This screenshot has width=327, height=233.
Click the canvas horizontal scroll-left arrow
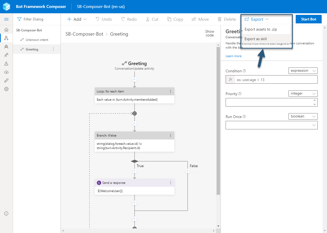pyautogui.click(x=62, y=230)
